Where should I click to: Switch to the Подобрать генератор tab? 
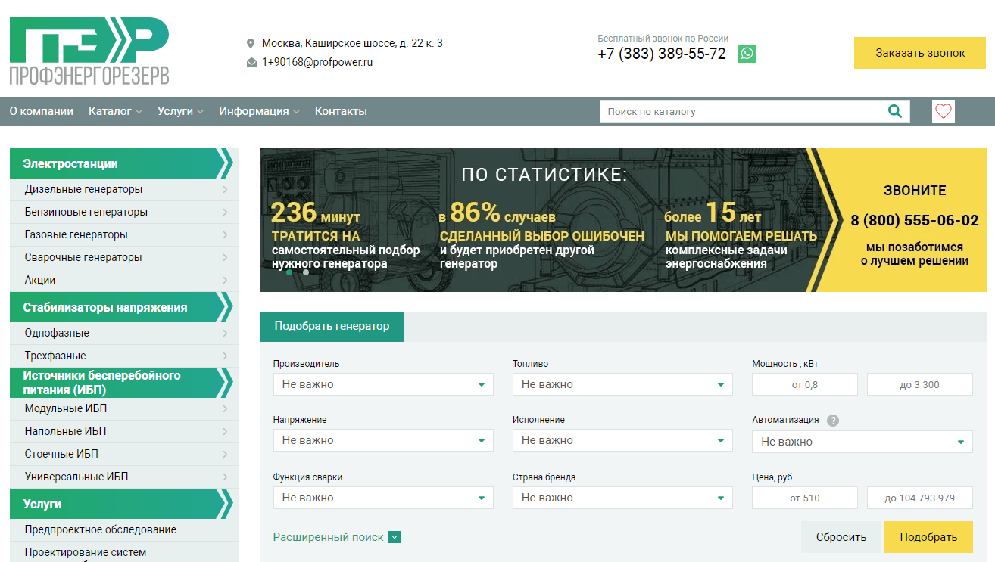tap(332, 326)
